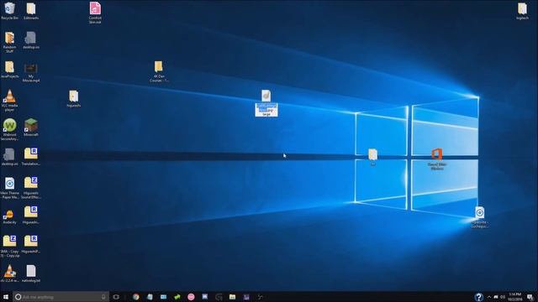The width and height of the screenshot is (538, 302).
Task: Select the VLC media player shortcut
Action: (x=9, y=101)
